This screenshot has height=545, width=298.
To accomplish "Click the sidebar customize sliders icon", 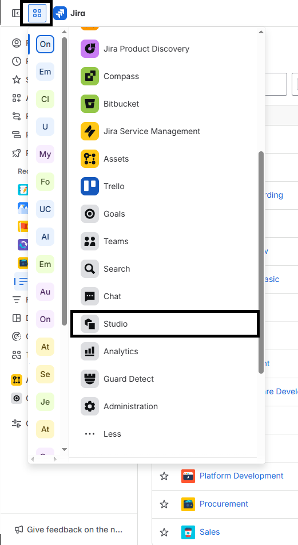I will tap(17, 424).
